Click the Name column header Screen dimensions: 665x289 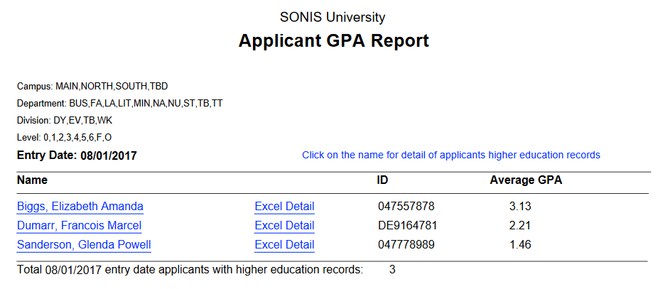click(x=33, y=180)
